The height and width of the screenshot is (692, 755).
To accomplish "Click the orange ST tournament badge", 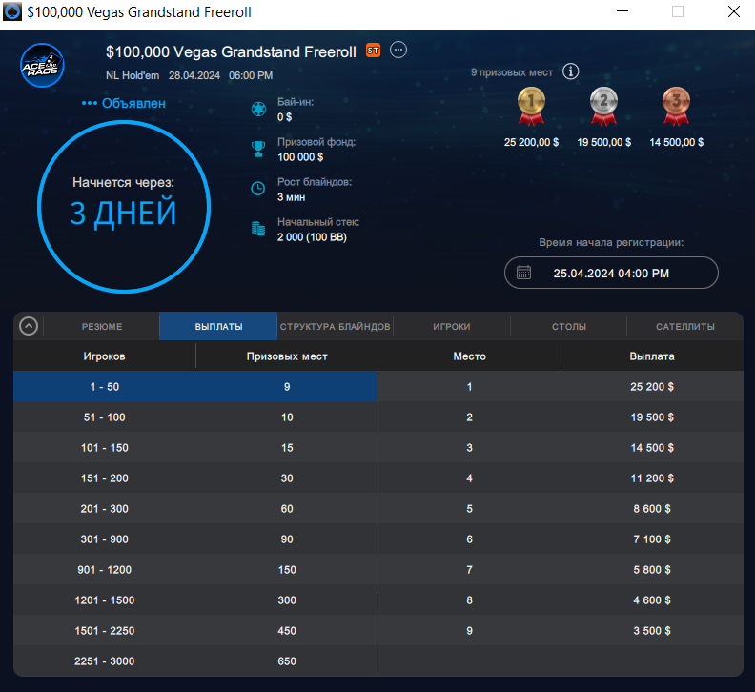I will click(373, 51).
